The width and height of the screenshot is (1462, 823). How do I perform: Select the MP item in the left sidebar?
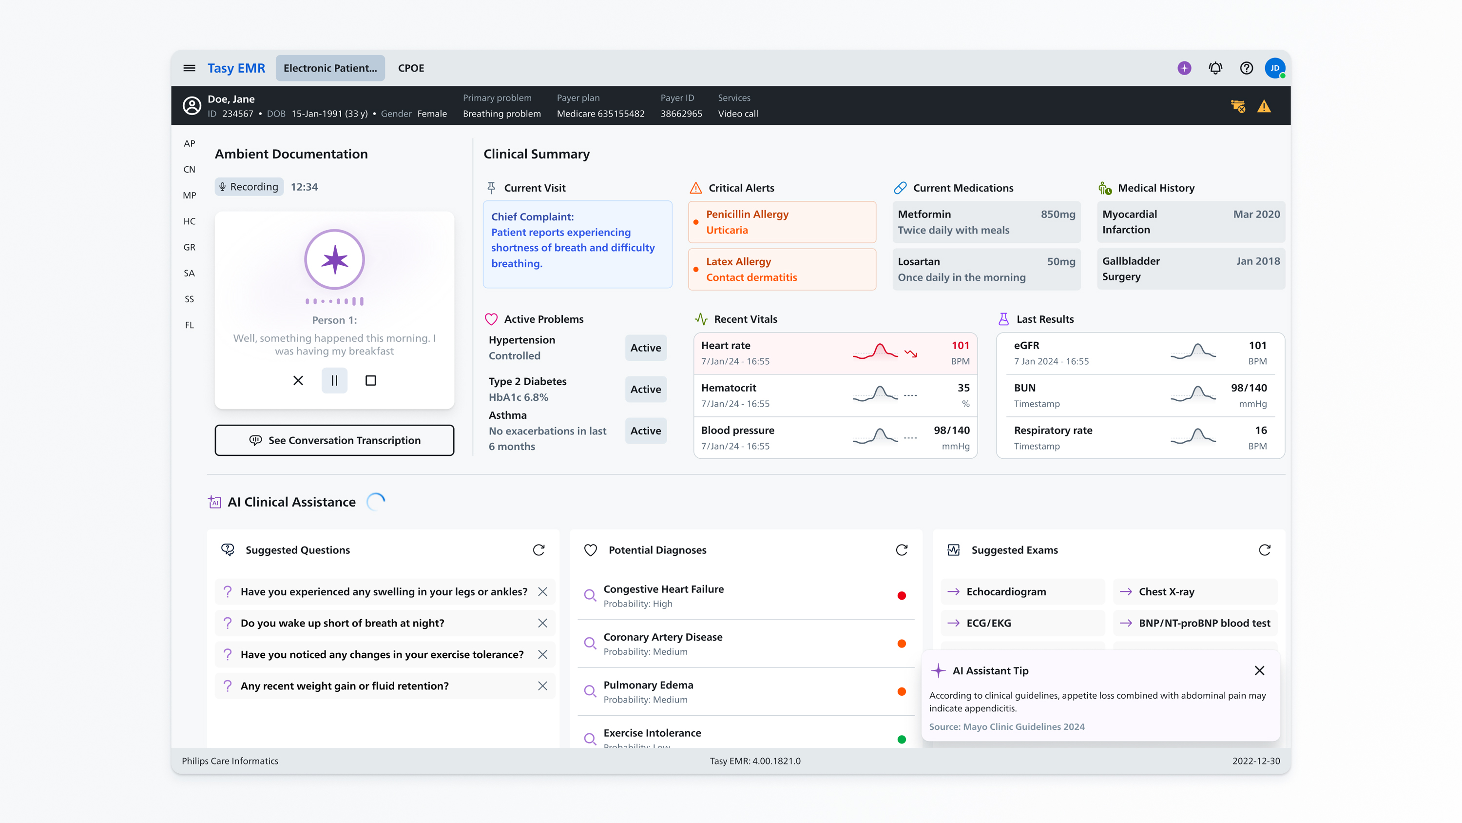click(190, 195)
